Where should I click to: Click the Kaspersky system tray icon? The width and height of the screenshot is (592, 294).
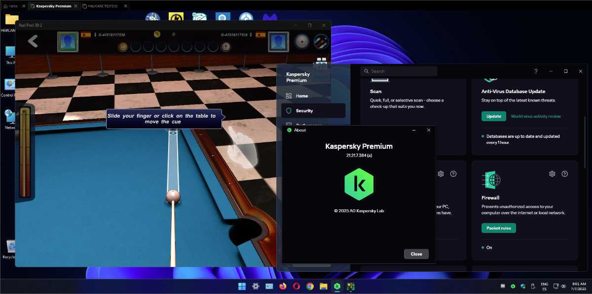[513, 286]
